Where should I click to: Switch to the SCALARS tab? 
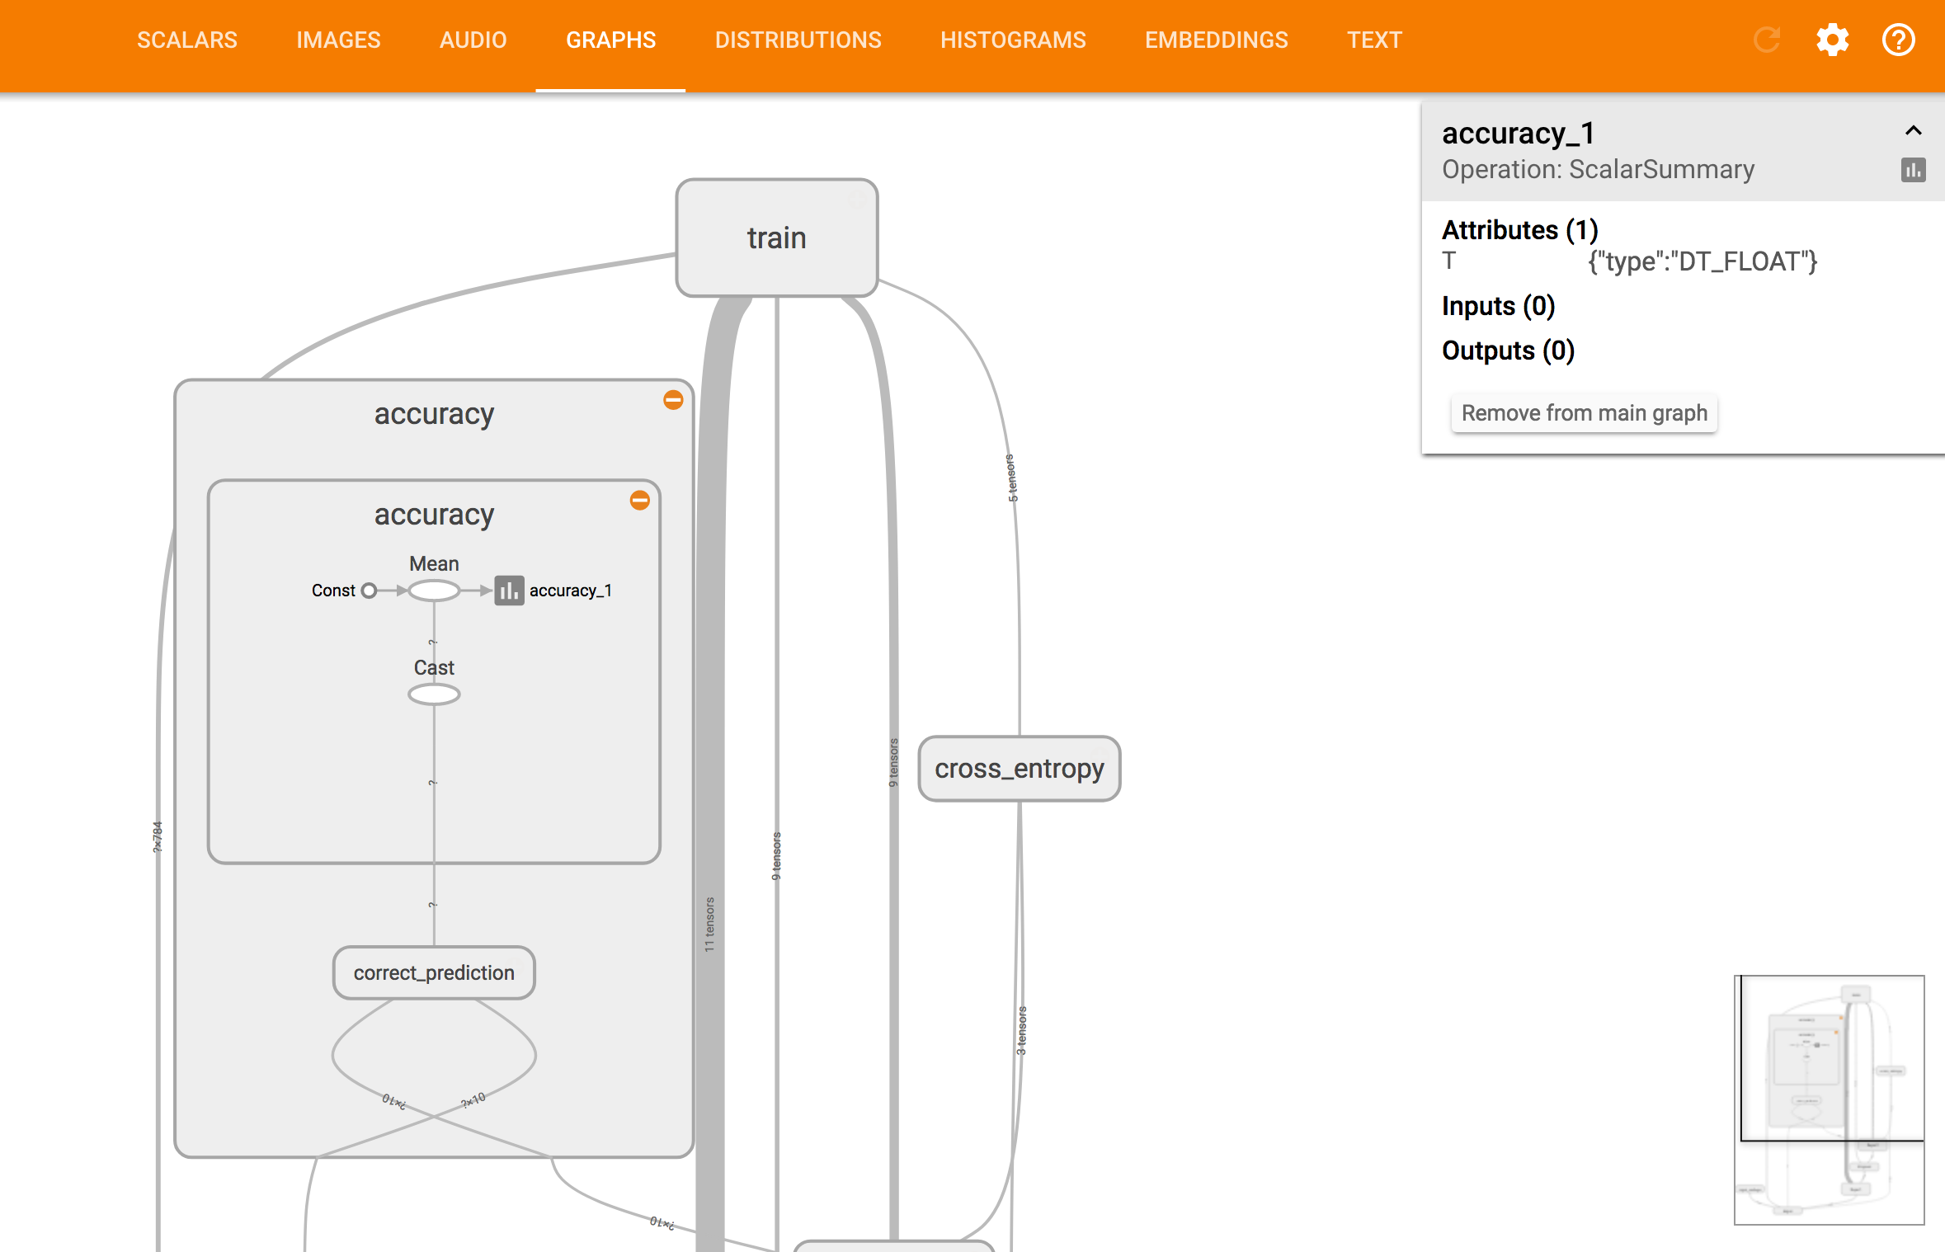tap(187, 40)
